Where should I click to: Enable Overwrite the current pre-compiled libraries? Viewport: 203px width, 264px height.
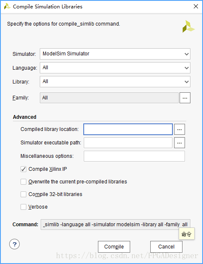pos(23,182)
